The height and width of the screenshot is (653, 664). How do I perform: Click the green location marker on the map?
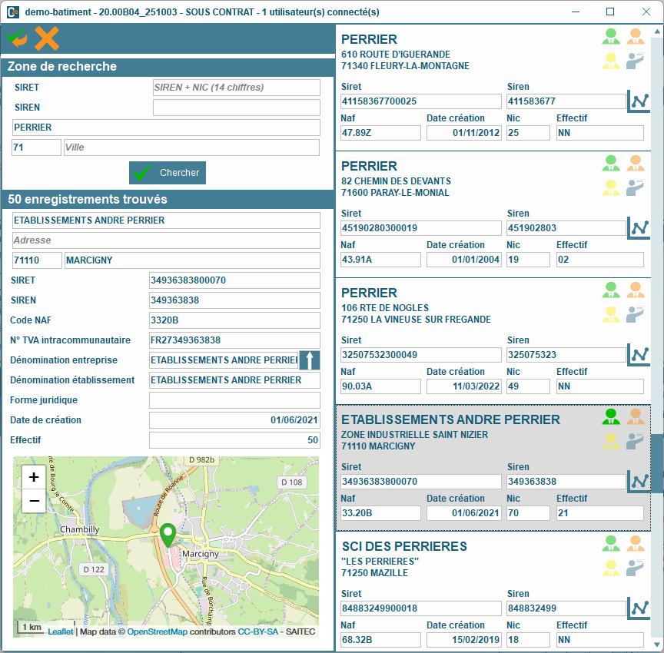pos(168,535)
